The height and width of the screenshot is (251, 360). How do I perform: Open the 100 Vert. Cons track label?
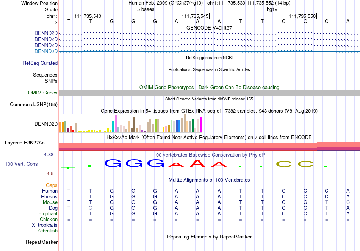click(21, 164)
